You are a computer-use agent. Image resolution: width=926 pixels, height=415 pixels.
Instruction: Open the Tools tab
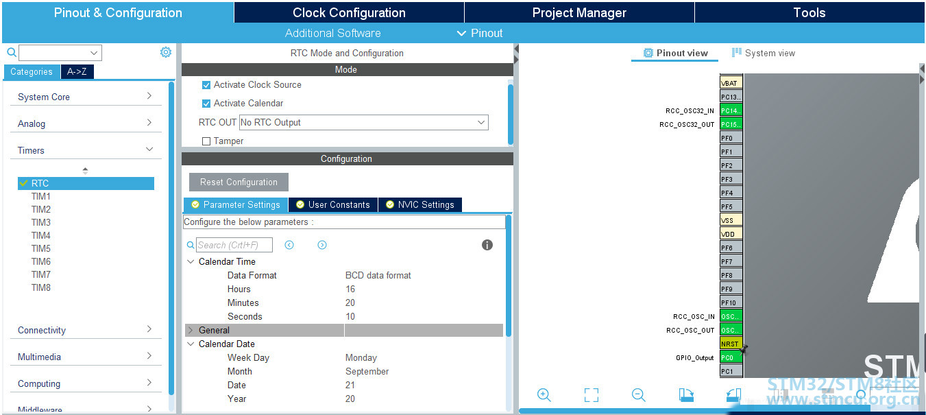pos(809,12)
